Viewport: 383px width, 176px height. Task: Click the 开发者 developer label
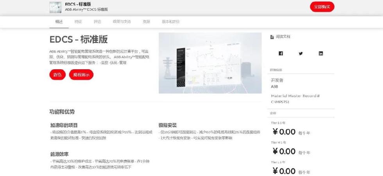coord(277,80)
